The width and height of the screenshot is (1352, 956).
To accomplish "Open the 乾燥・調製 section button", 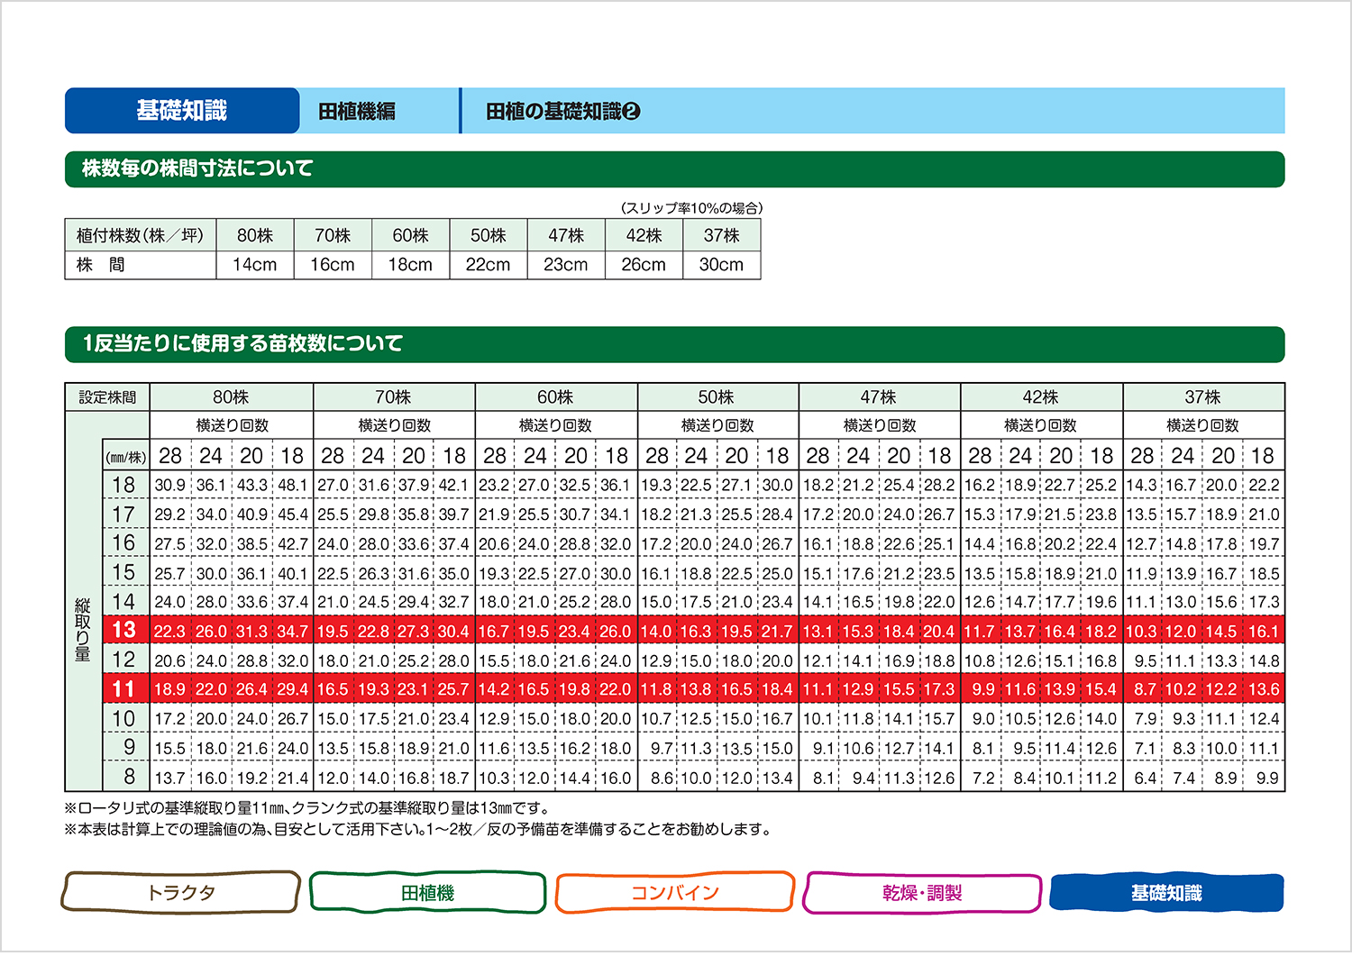I will pyautogui.click(x=922, y=892).
